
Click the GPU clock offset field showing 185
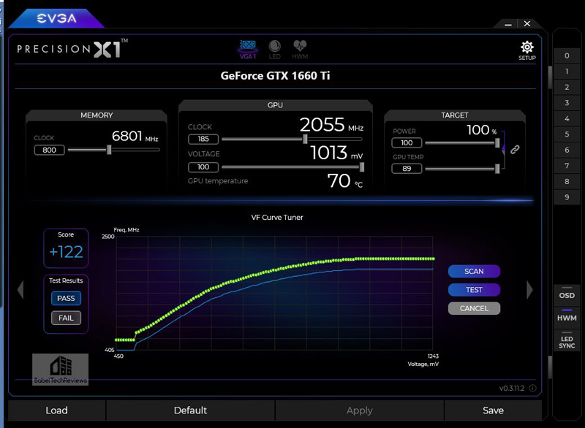(x=203, y=139)
